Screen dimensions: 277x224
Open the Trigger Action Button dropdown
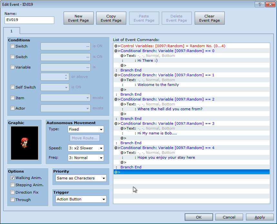(81, 199)
